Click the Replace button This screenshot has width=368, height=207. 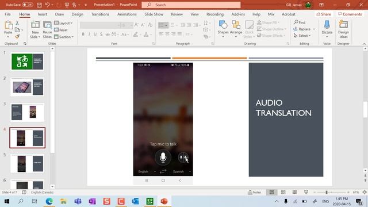coord(302,29)
